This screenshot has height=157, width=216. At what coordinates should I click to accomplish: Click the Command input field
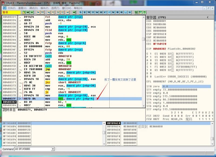(33, 149)
